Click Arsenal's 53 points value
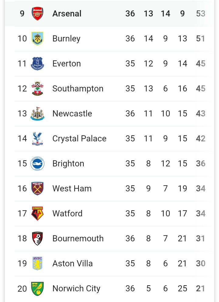This screenshot has height=302, width=219. pos(201,14)
